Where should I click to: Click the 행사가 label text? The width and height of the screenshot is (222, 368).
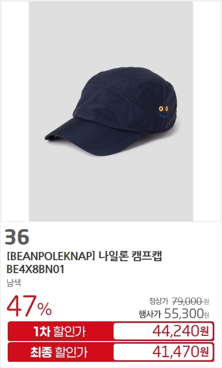(150, 314)
